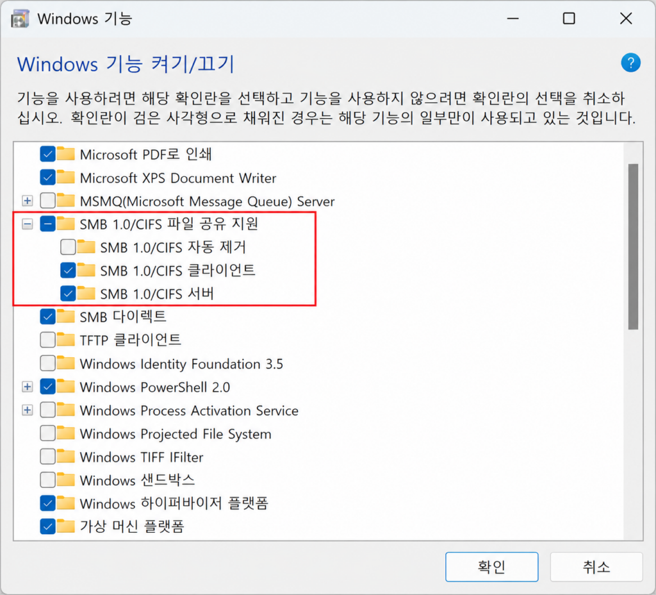Click folder icon beside Windows PowerShell 2.0
This screenshot has height=595, width=656.
(x=66, y=386)
